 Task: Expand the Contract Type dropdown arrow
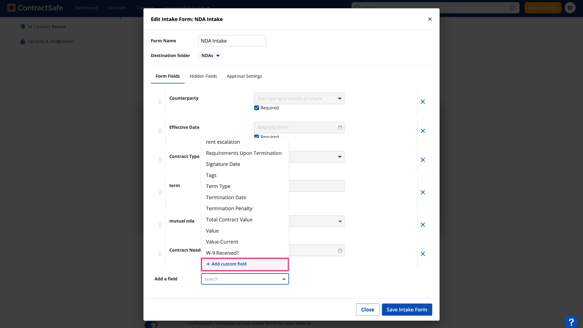340,157
